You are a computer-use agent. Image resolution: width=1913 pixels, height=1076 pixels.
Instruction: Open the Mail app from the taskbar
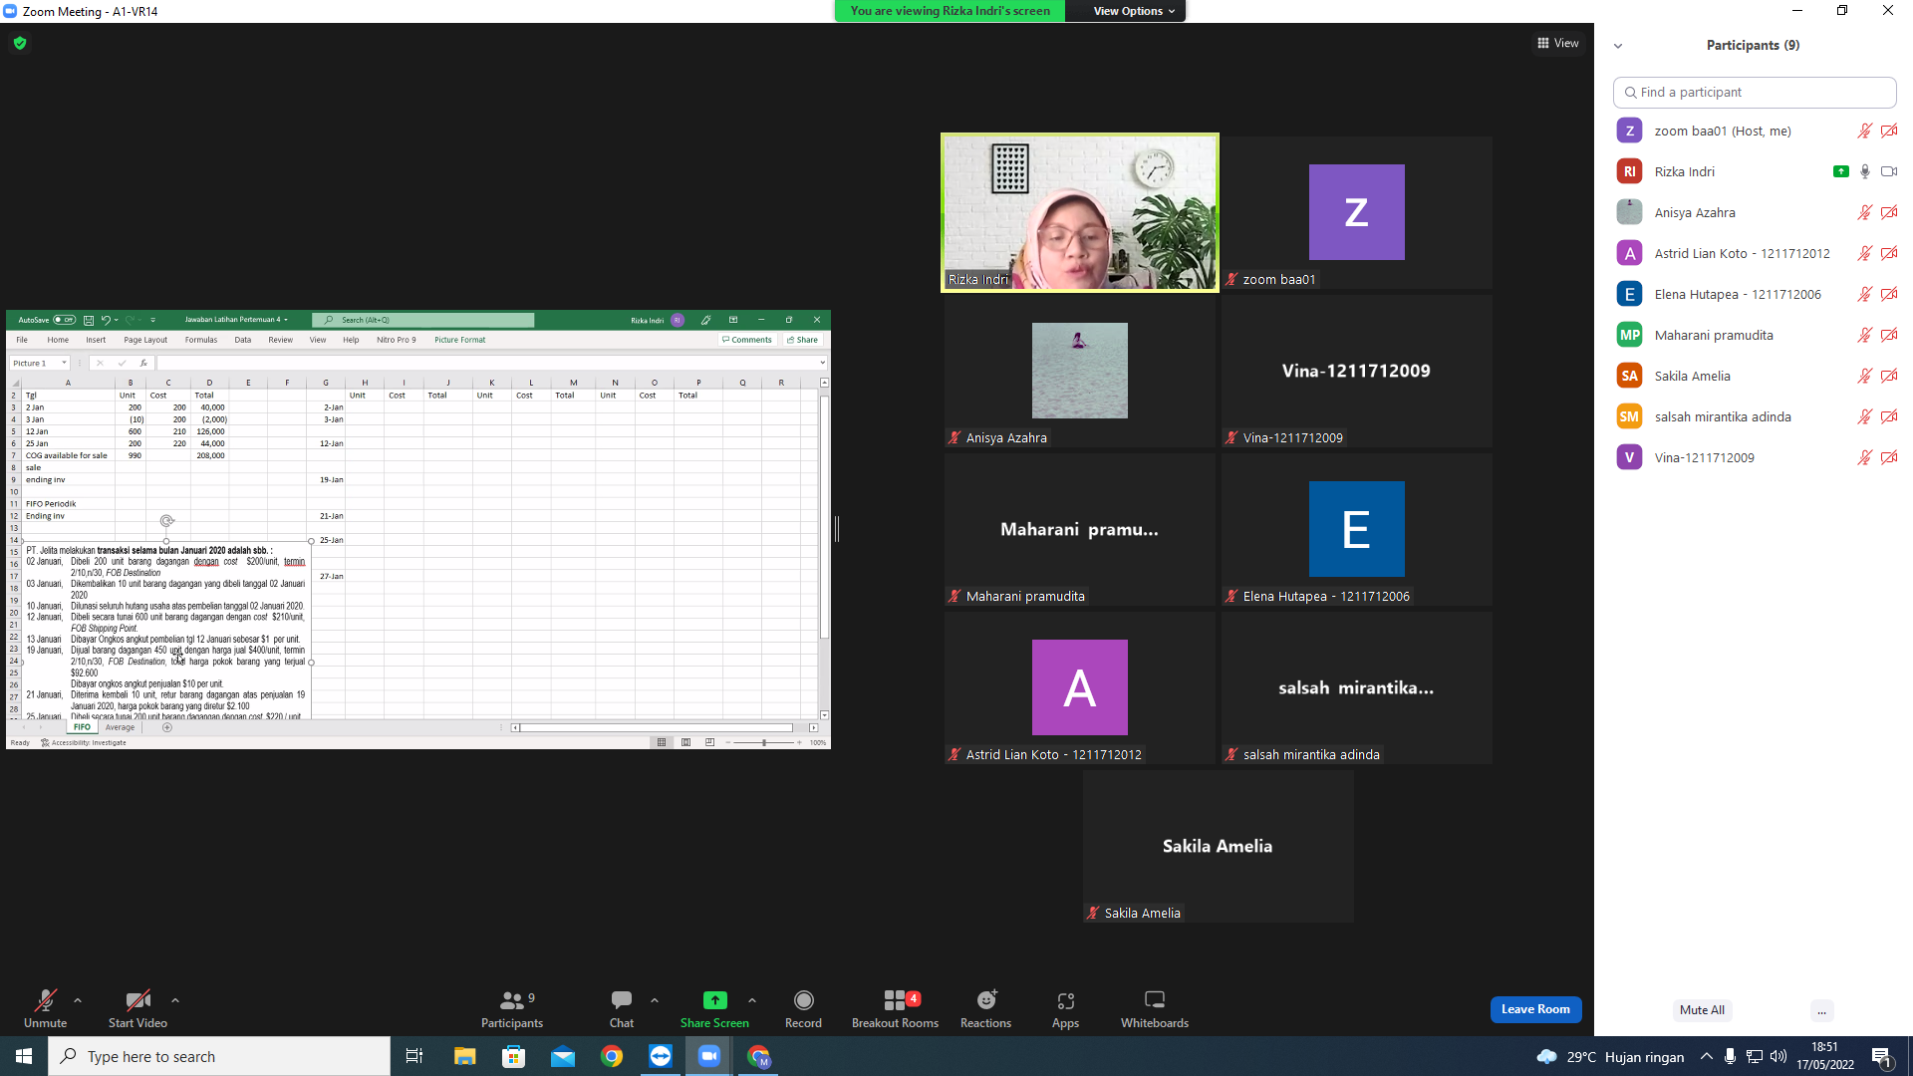(x=562, y=1056)
